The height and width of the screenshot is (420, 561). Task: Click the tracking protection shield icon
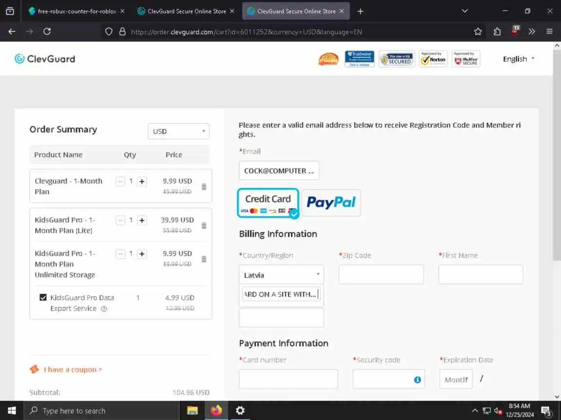(x=109, y=32)
